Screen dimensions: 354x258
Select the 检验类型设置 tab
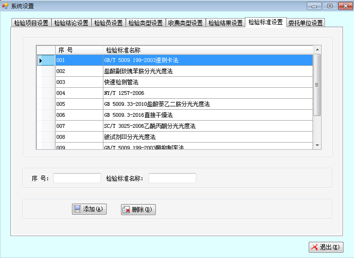[146, 23]
